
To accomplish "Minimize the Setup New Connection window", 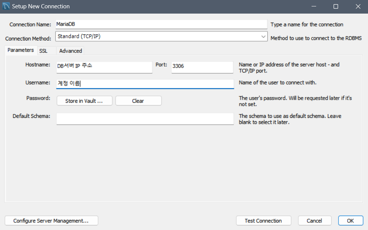I will pyautogui.click(x=314, y=6).
